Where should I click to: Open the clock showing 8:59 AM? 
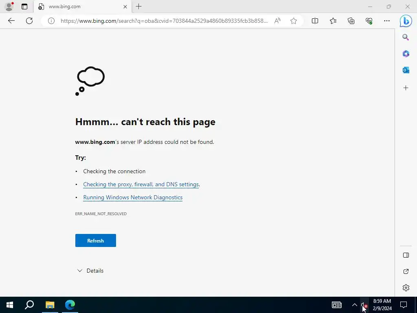pos(382,305)
